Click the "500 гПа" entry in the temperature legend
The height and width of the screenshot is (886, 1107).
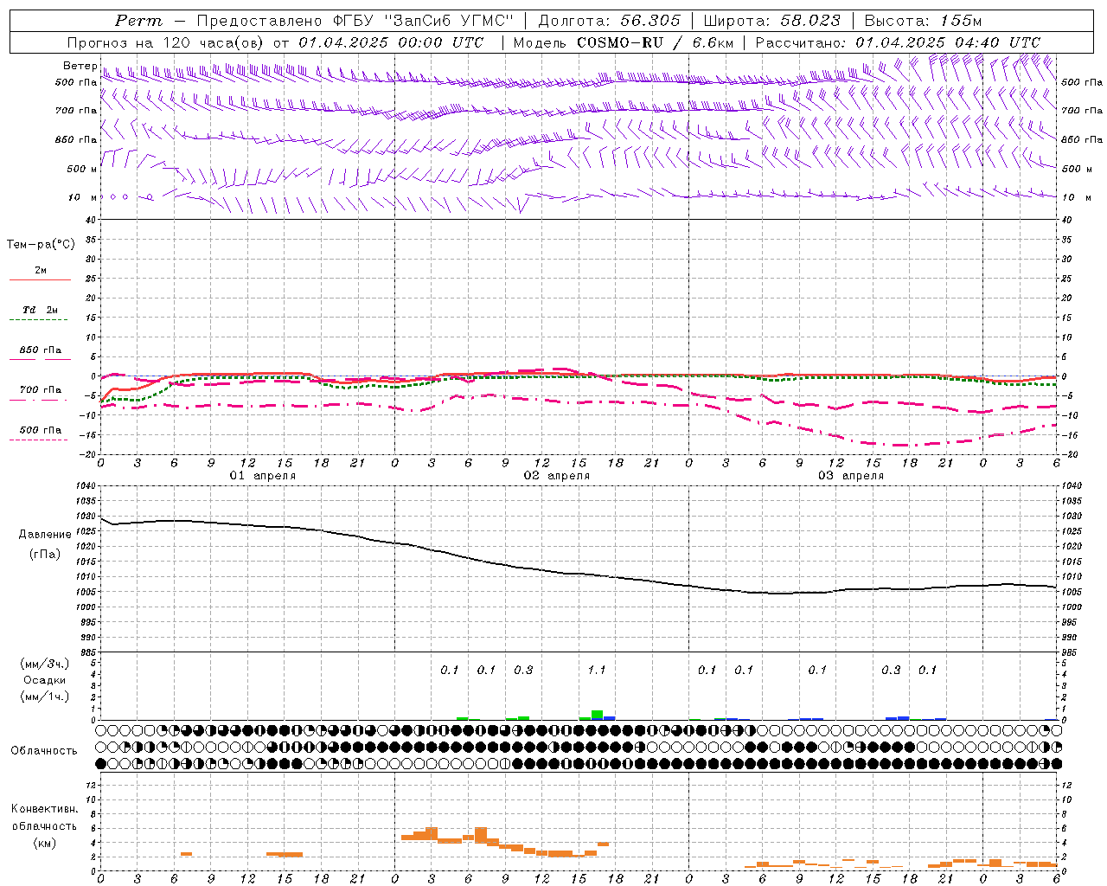(41, 430)
